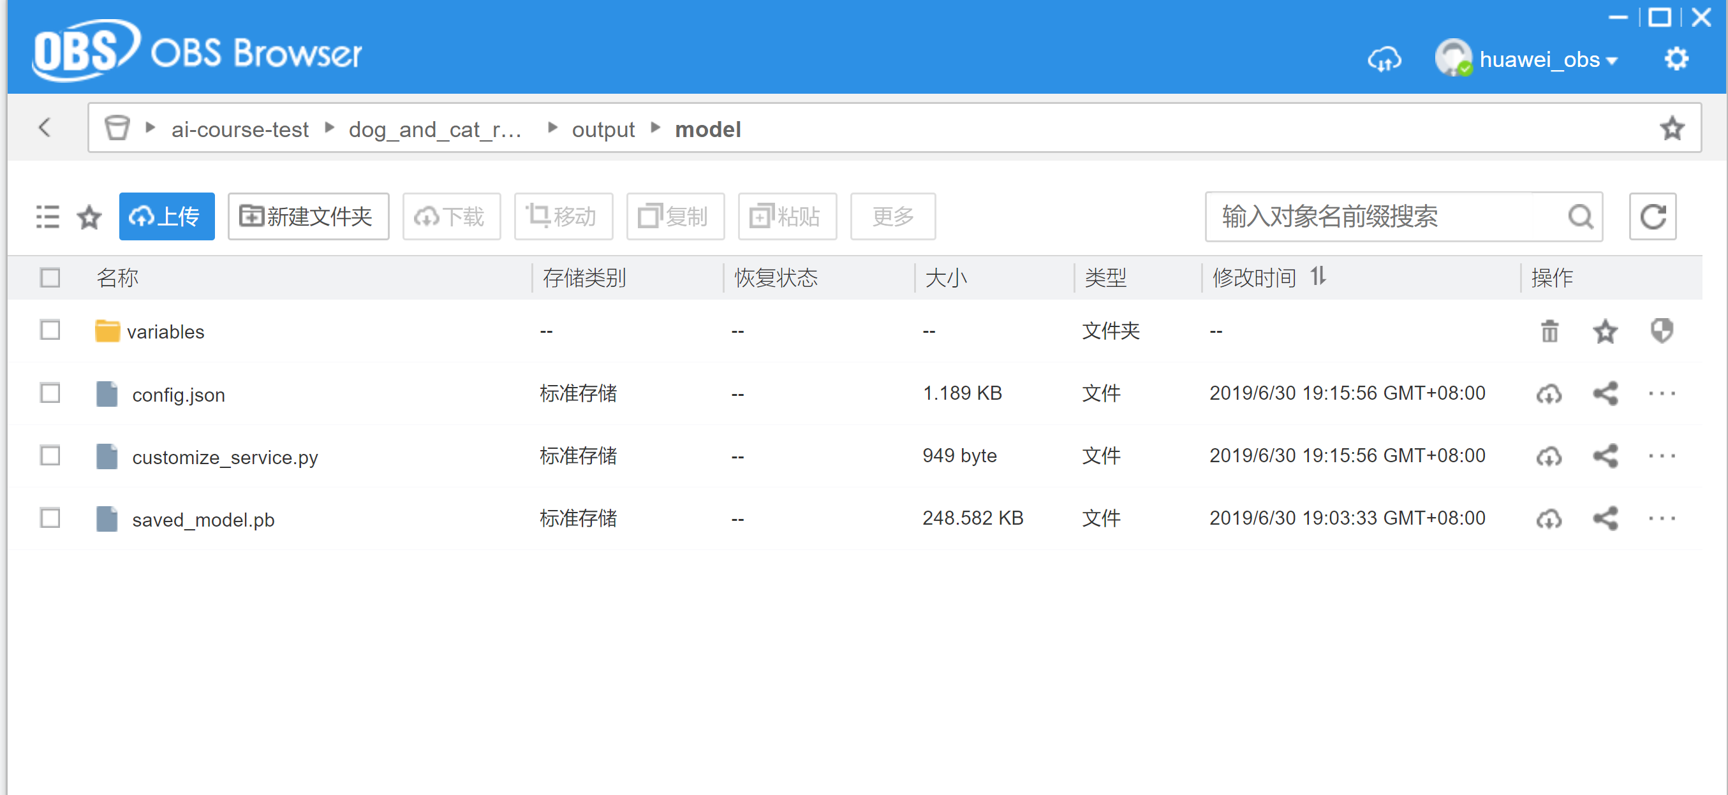Screen dimensions: 1728x795
Task: Sort by modification time arrows
Action: (x=1318, y=276)
